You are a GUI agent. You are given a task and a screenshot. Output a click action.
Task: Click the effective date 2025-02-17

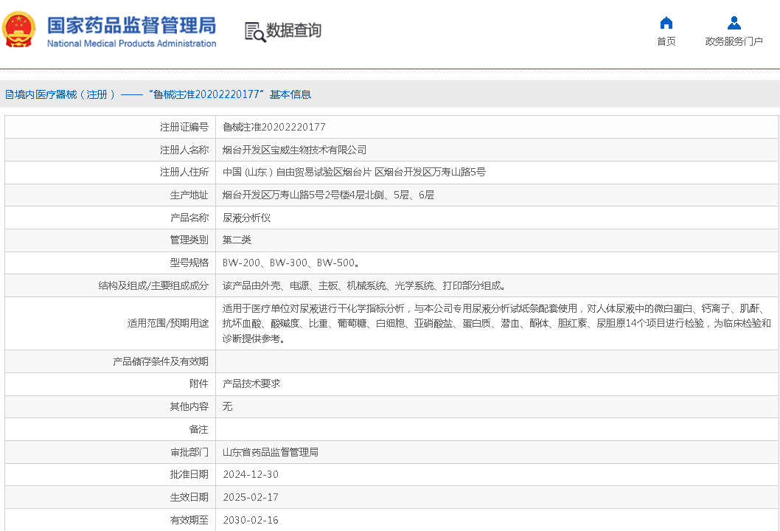coord(251,497)
